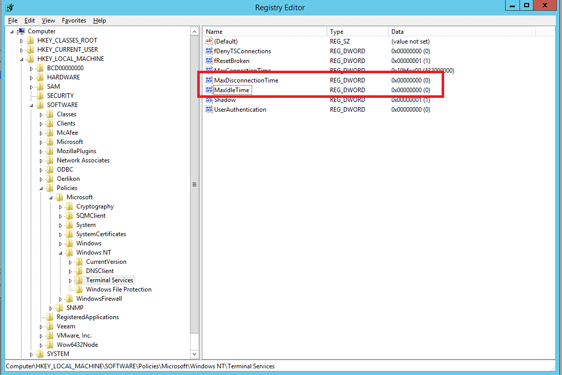Click the McAfee folder icon
The image size is (562, 375).
coord(50,133)
